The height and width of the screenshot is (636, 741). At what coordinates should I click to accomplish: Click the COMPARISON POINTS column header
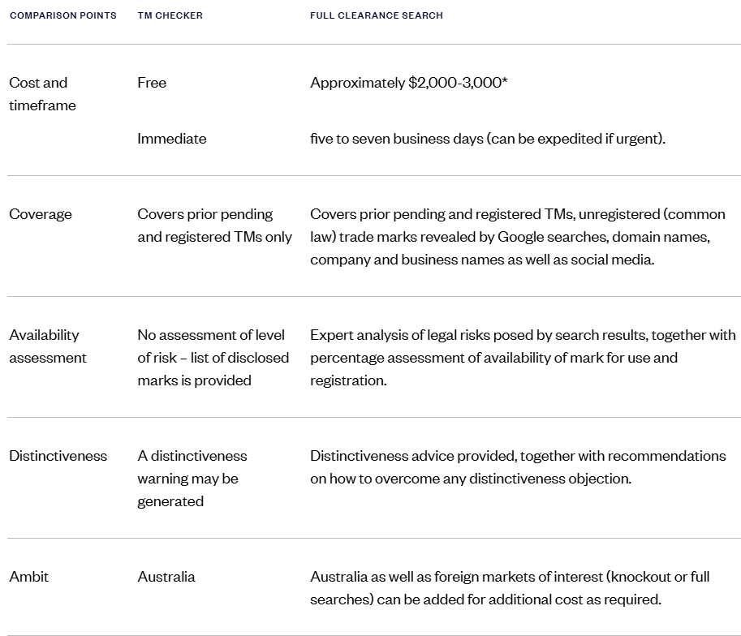coord(62,15)
